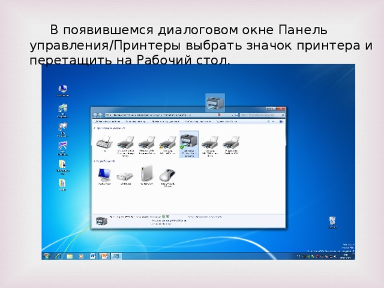Select the flat optical drive device icon
Screen dimensions: 384x288
[x=125, y=178]
